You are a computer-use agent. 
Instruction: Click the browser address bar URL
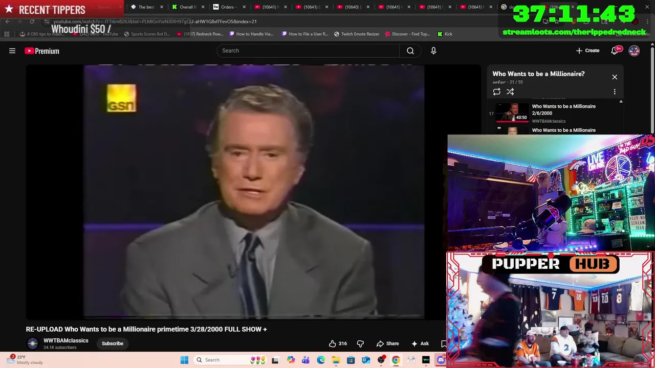pyautogui.click(x=155, y=21)
